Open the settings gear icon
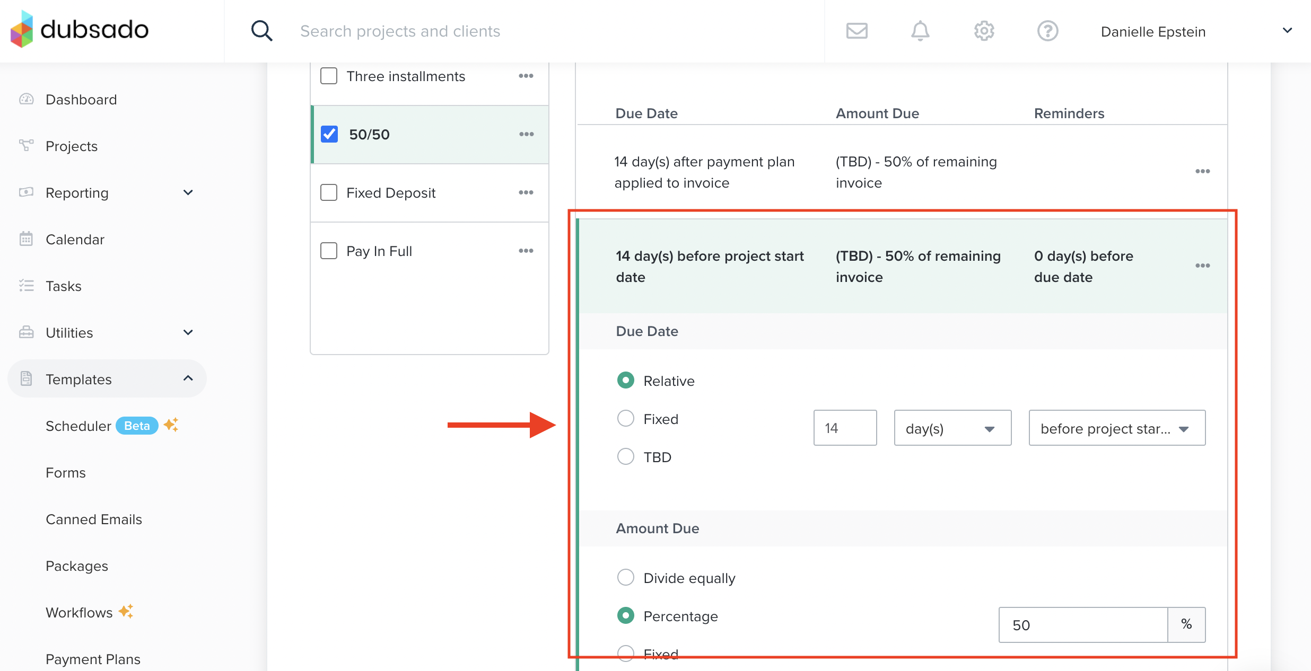 [x=984, y=31]
